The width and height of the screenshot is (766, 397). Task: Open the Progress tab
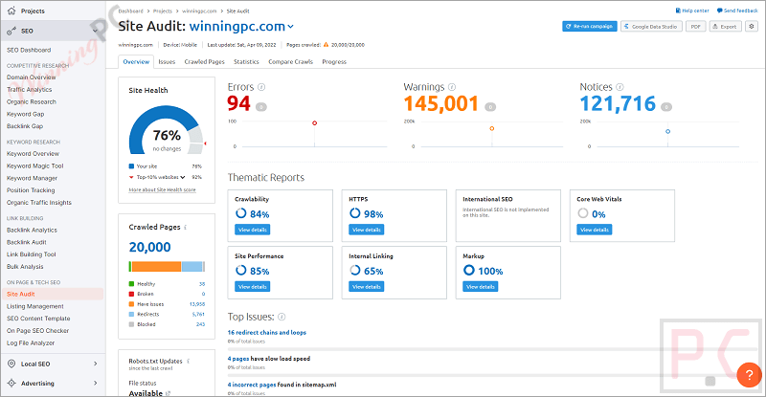(x=334, y=62)
